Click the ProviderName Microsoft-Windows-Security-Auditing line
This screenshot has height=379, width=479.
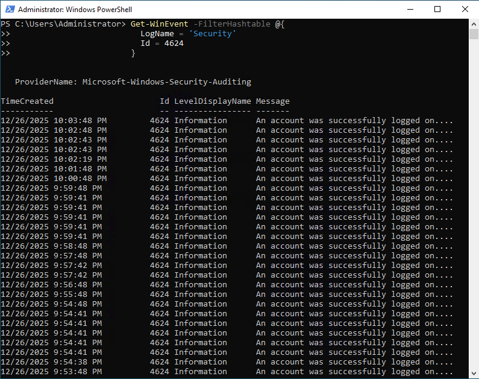133,82
